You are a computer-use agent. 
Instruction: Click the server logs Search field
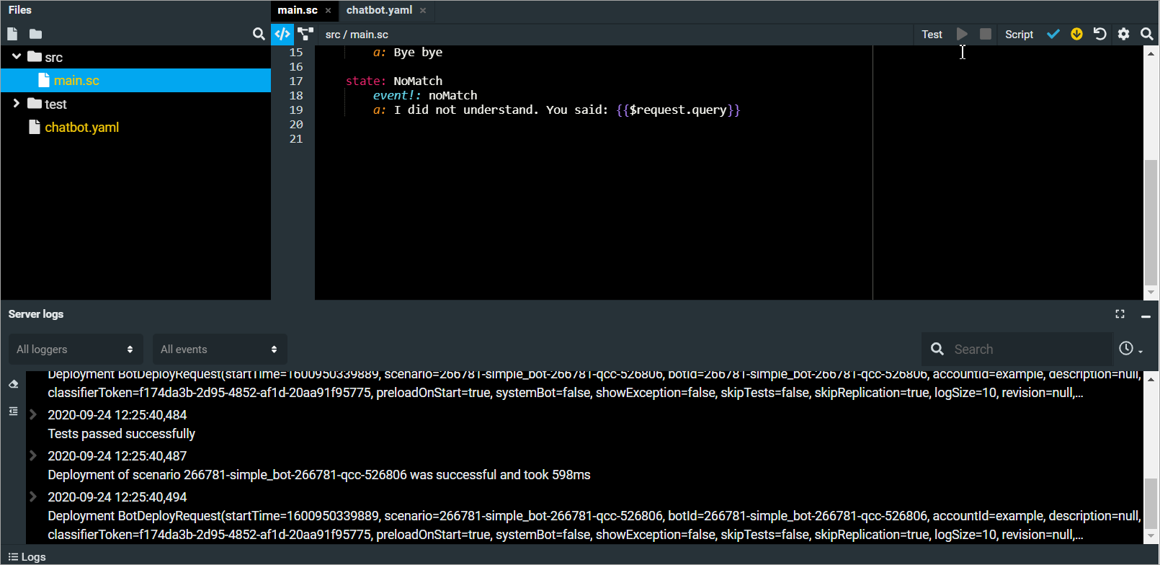pyautogui.click(x=1027, y=350)
